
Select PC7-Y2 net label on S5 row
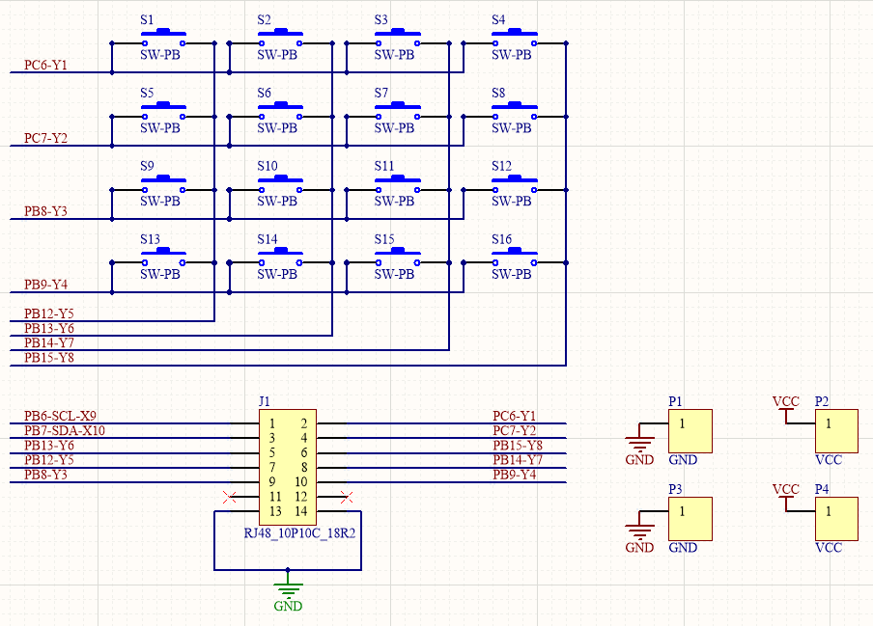coord(45,138)
